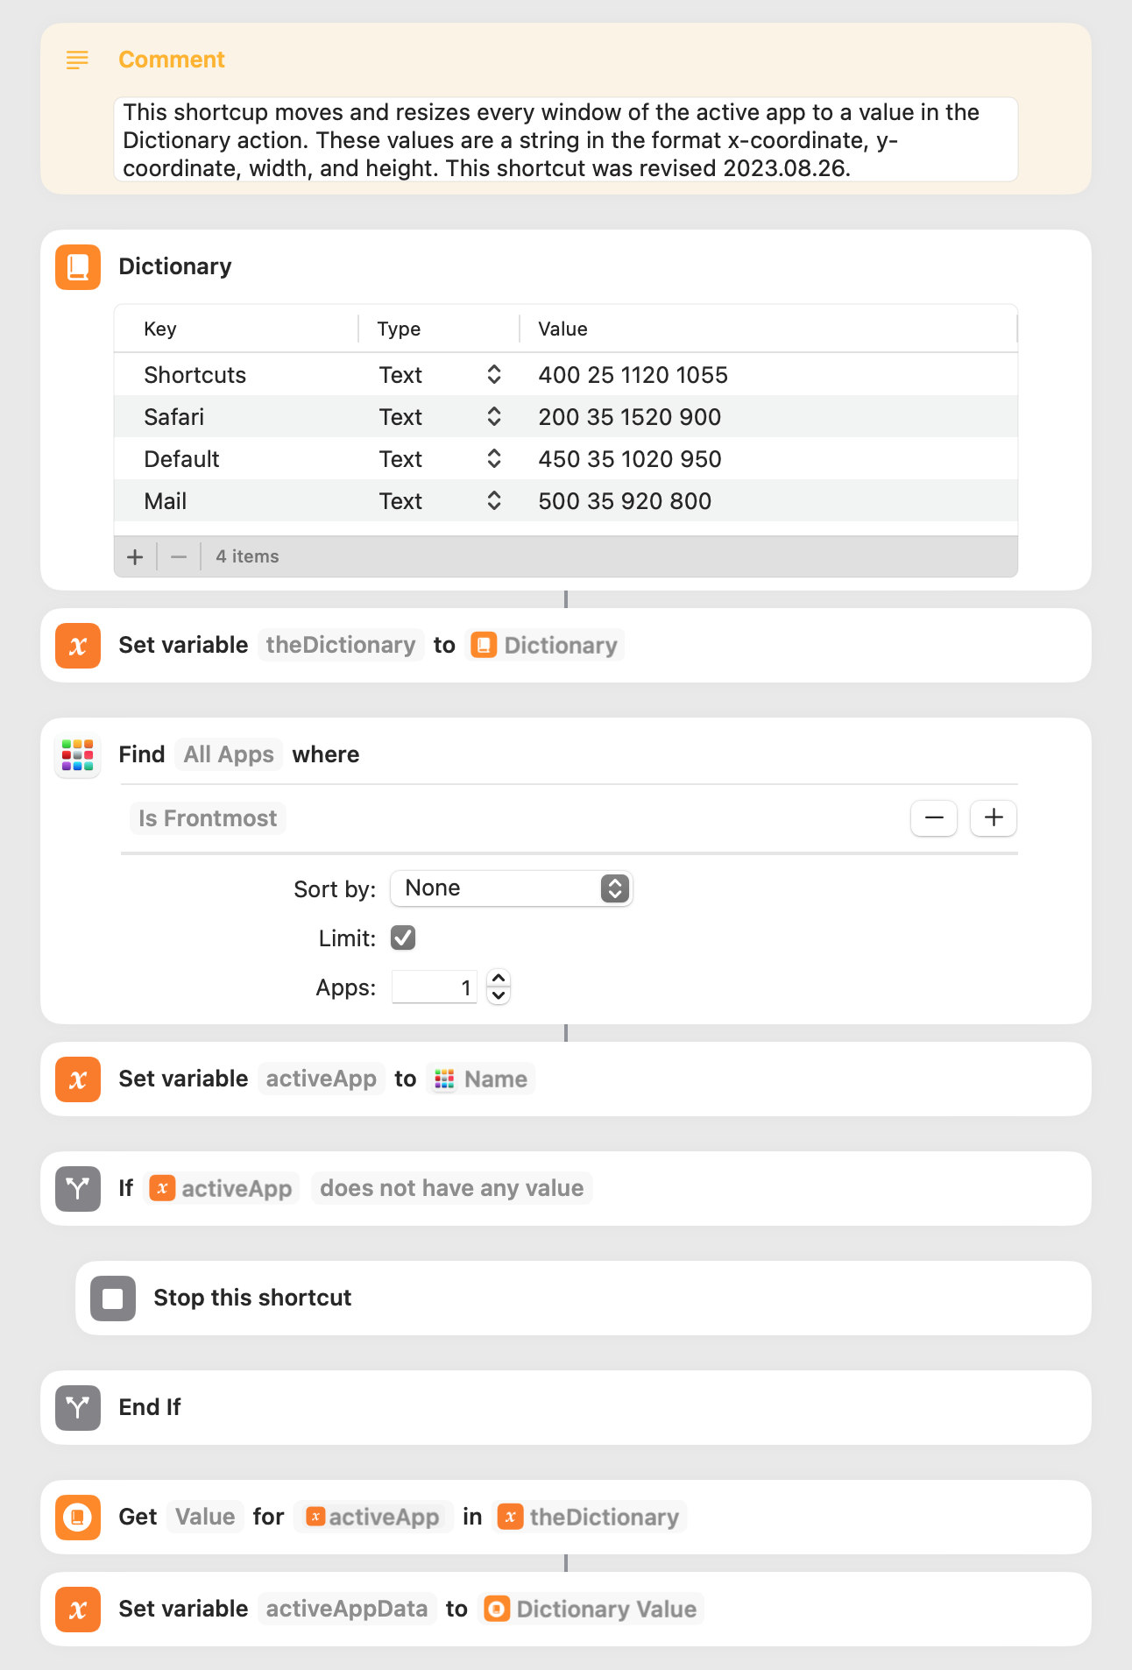Select the Safari key cell
This screenshot has height=1670, width=1132.
(x=174, y=417)
